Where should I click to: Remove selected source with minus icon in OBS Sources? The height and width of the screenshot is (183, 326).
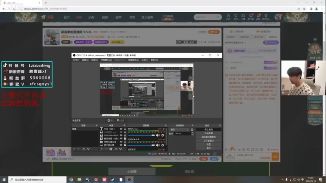point(106,149)
